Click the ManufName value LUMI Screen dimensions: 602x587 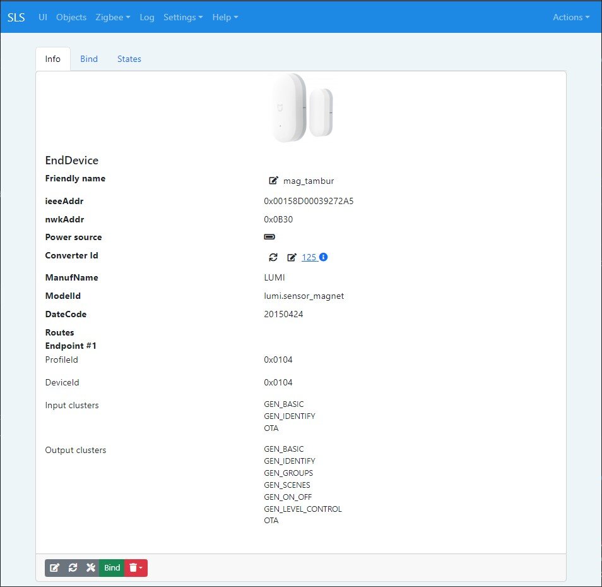tap(274, 277)
